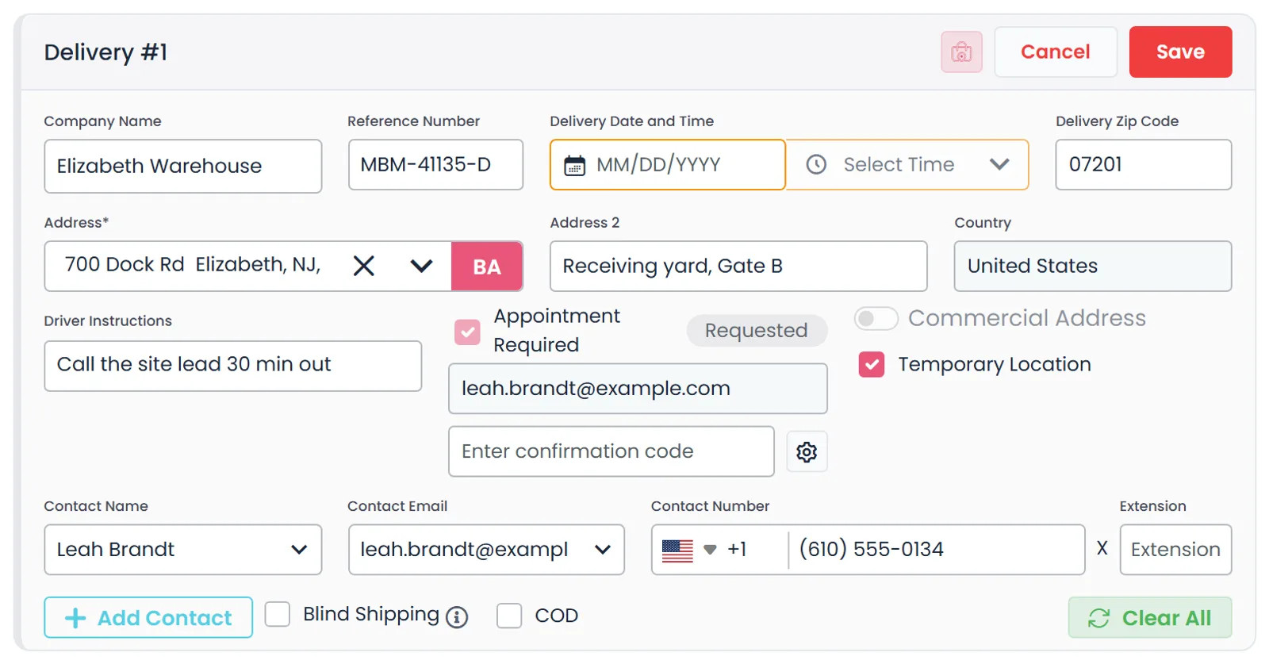Open the calendar icon in delivery date
Screen dimensions: 1269x664
pos(574,165)
